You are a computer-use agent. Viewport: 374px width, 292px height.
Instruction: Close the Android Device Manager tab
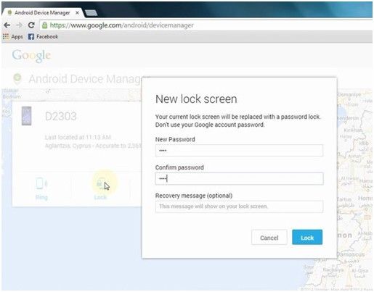[77, 13]
